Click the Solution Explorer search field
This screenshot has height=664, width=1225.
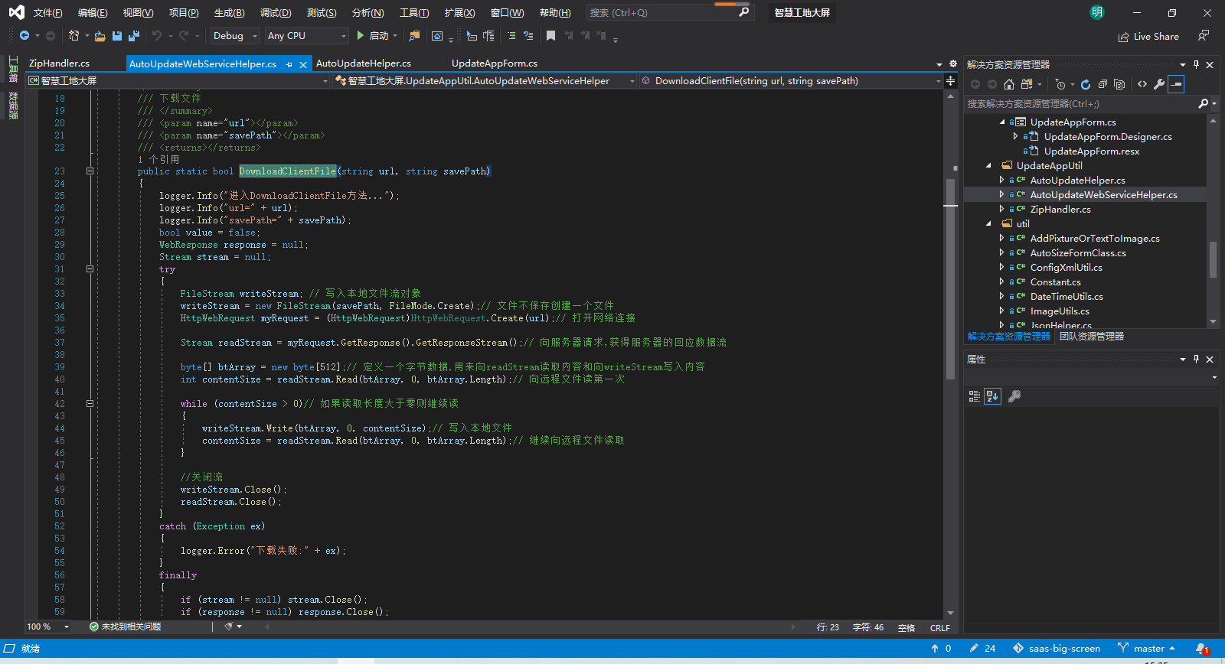[x=1080, y=103]
